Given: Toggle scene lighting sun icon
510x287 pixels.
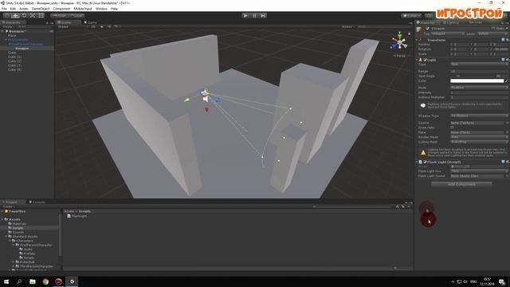Looking at the screenshot, I should pos(102,26).
